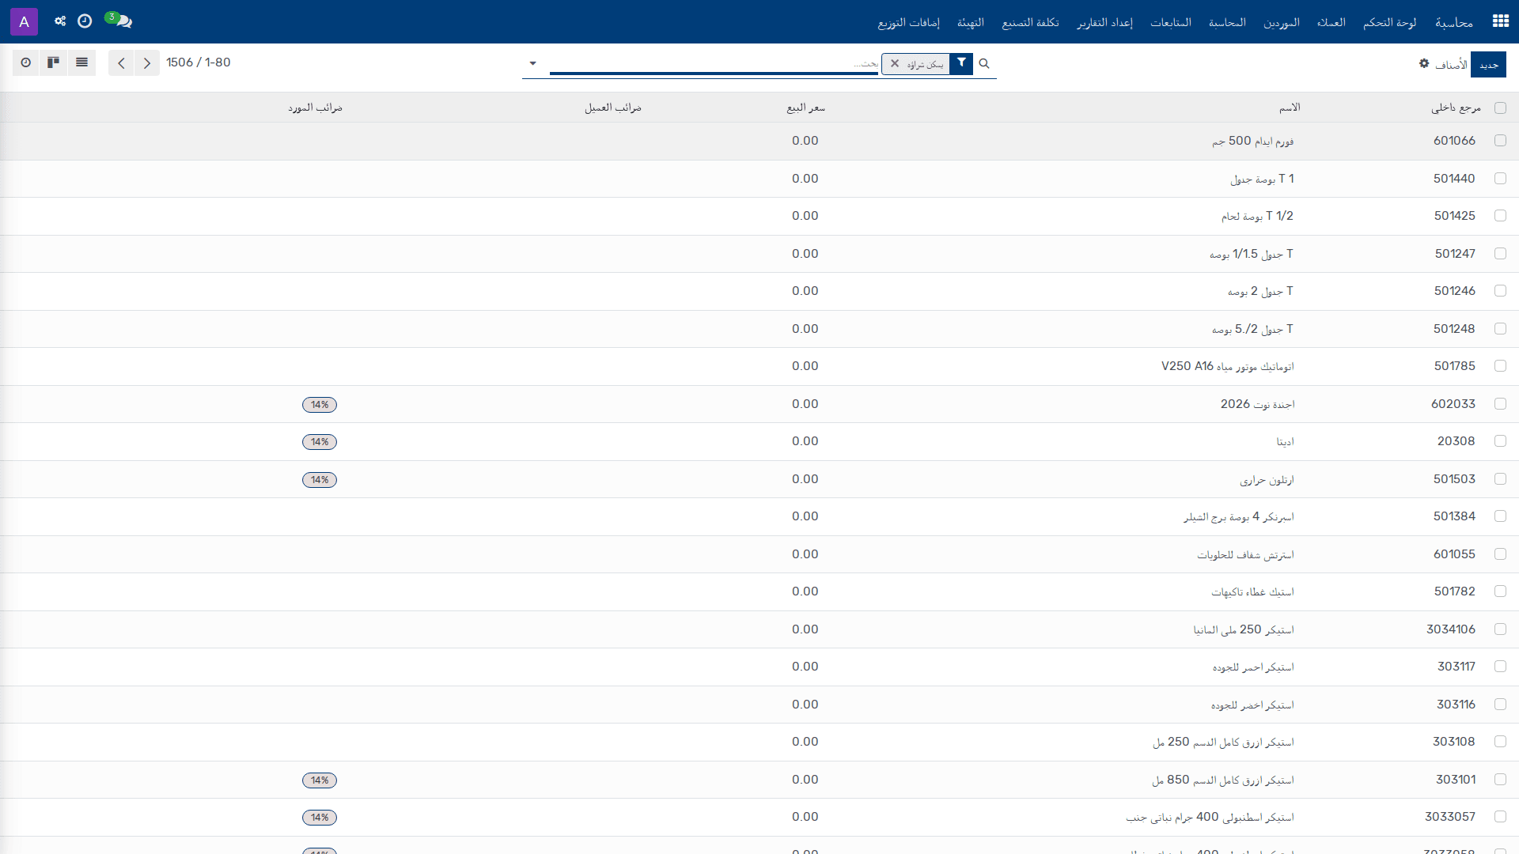Open the activities clock icon in navbar
Image resolution: width=1519 pixels, height=854 pixels.
tap(85, 21)
